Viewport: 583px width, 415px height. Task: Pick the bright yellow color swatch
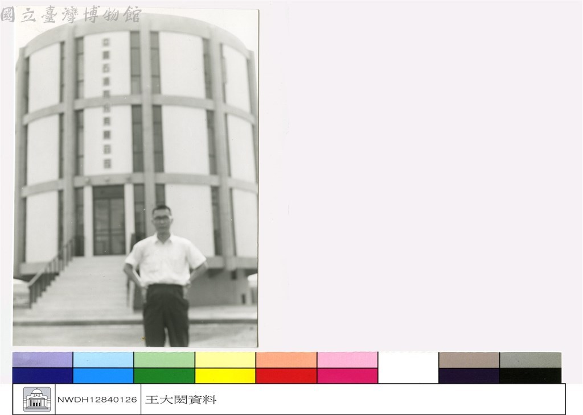coord(225,376)
